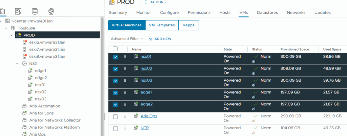This screenshot has height=136, width=347.
Task: Collapse the vcenter.vmware31.lan tree node
Action: tap(1, 21)
